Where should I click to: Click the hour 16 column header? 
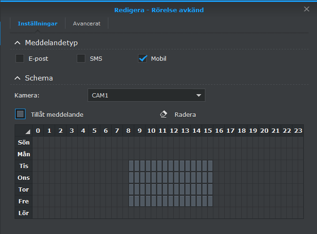219,130
